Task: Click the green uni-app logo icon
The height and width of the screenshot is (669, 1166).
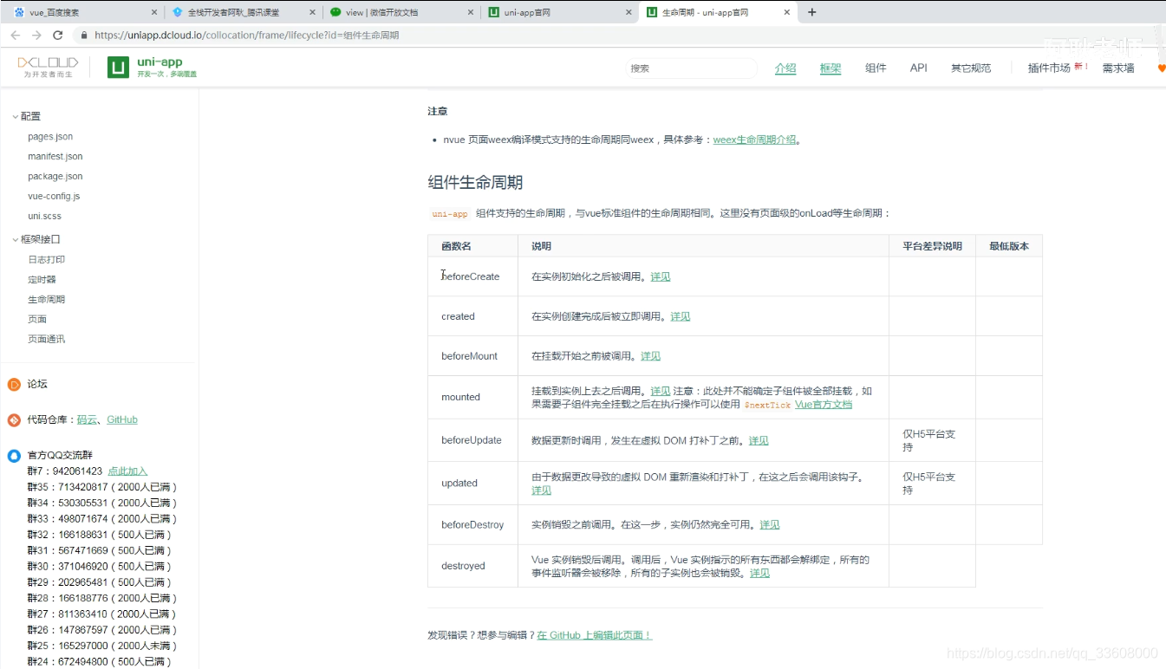Action: click(x=117, y=67)
